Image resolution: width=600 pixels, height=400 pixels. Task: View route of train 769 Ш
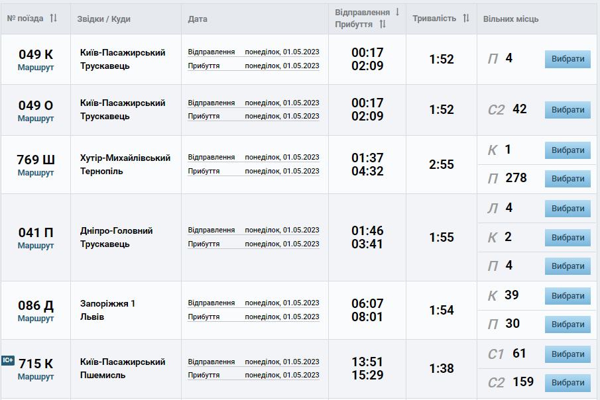pyautogui.click(x=36, y=173)
